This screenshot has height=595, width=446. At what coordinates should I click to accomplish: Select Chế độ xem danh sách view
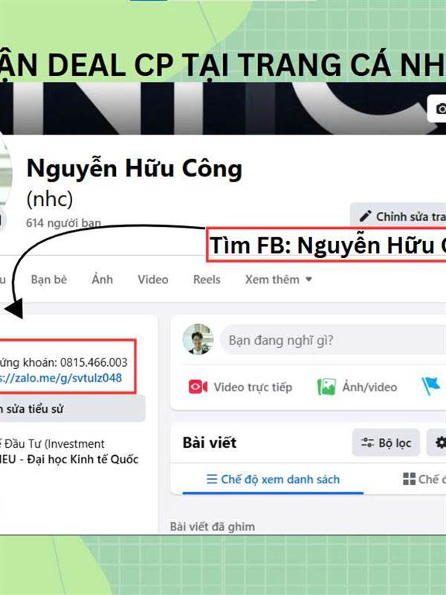click(x=273, y=479)
